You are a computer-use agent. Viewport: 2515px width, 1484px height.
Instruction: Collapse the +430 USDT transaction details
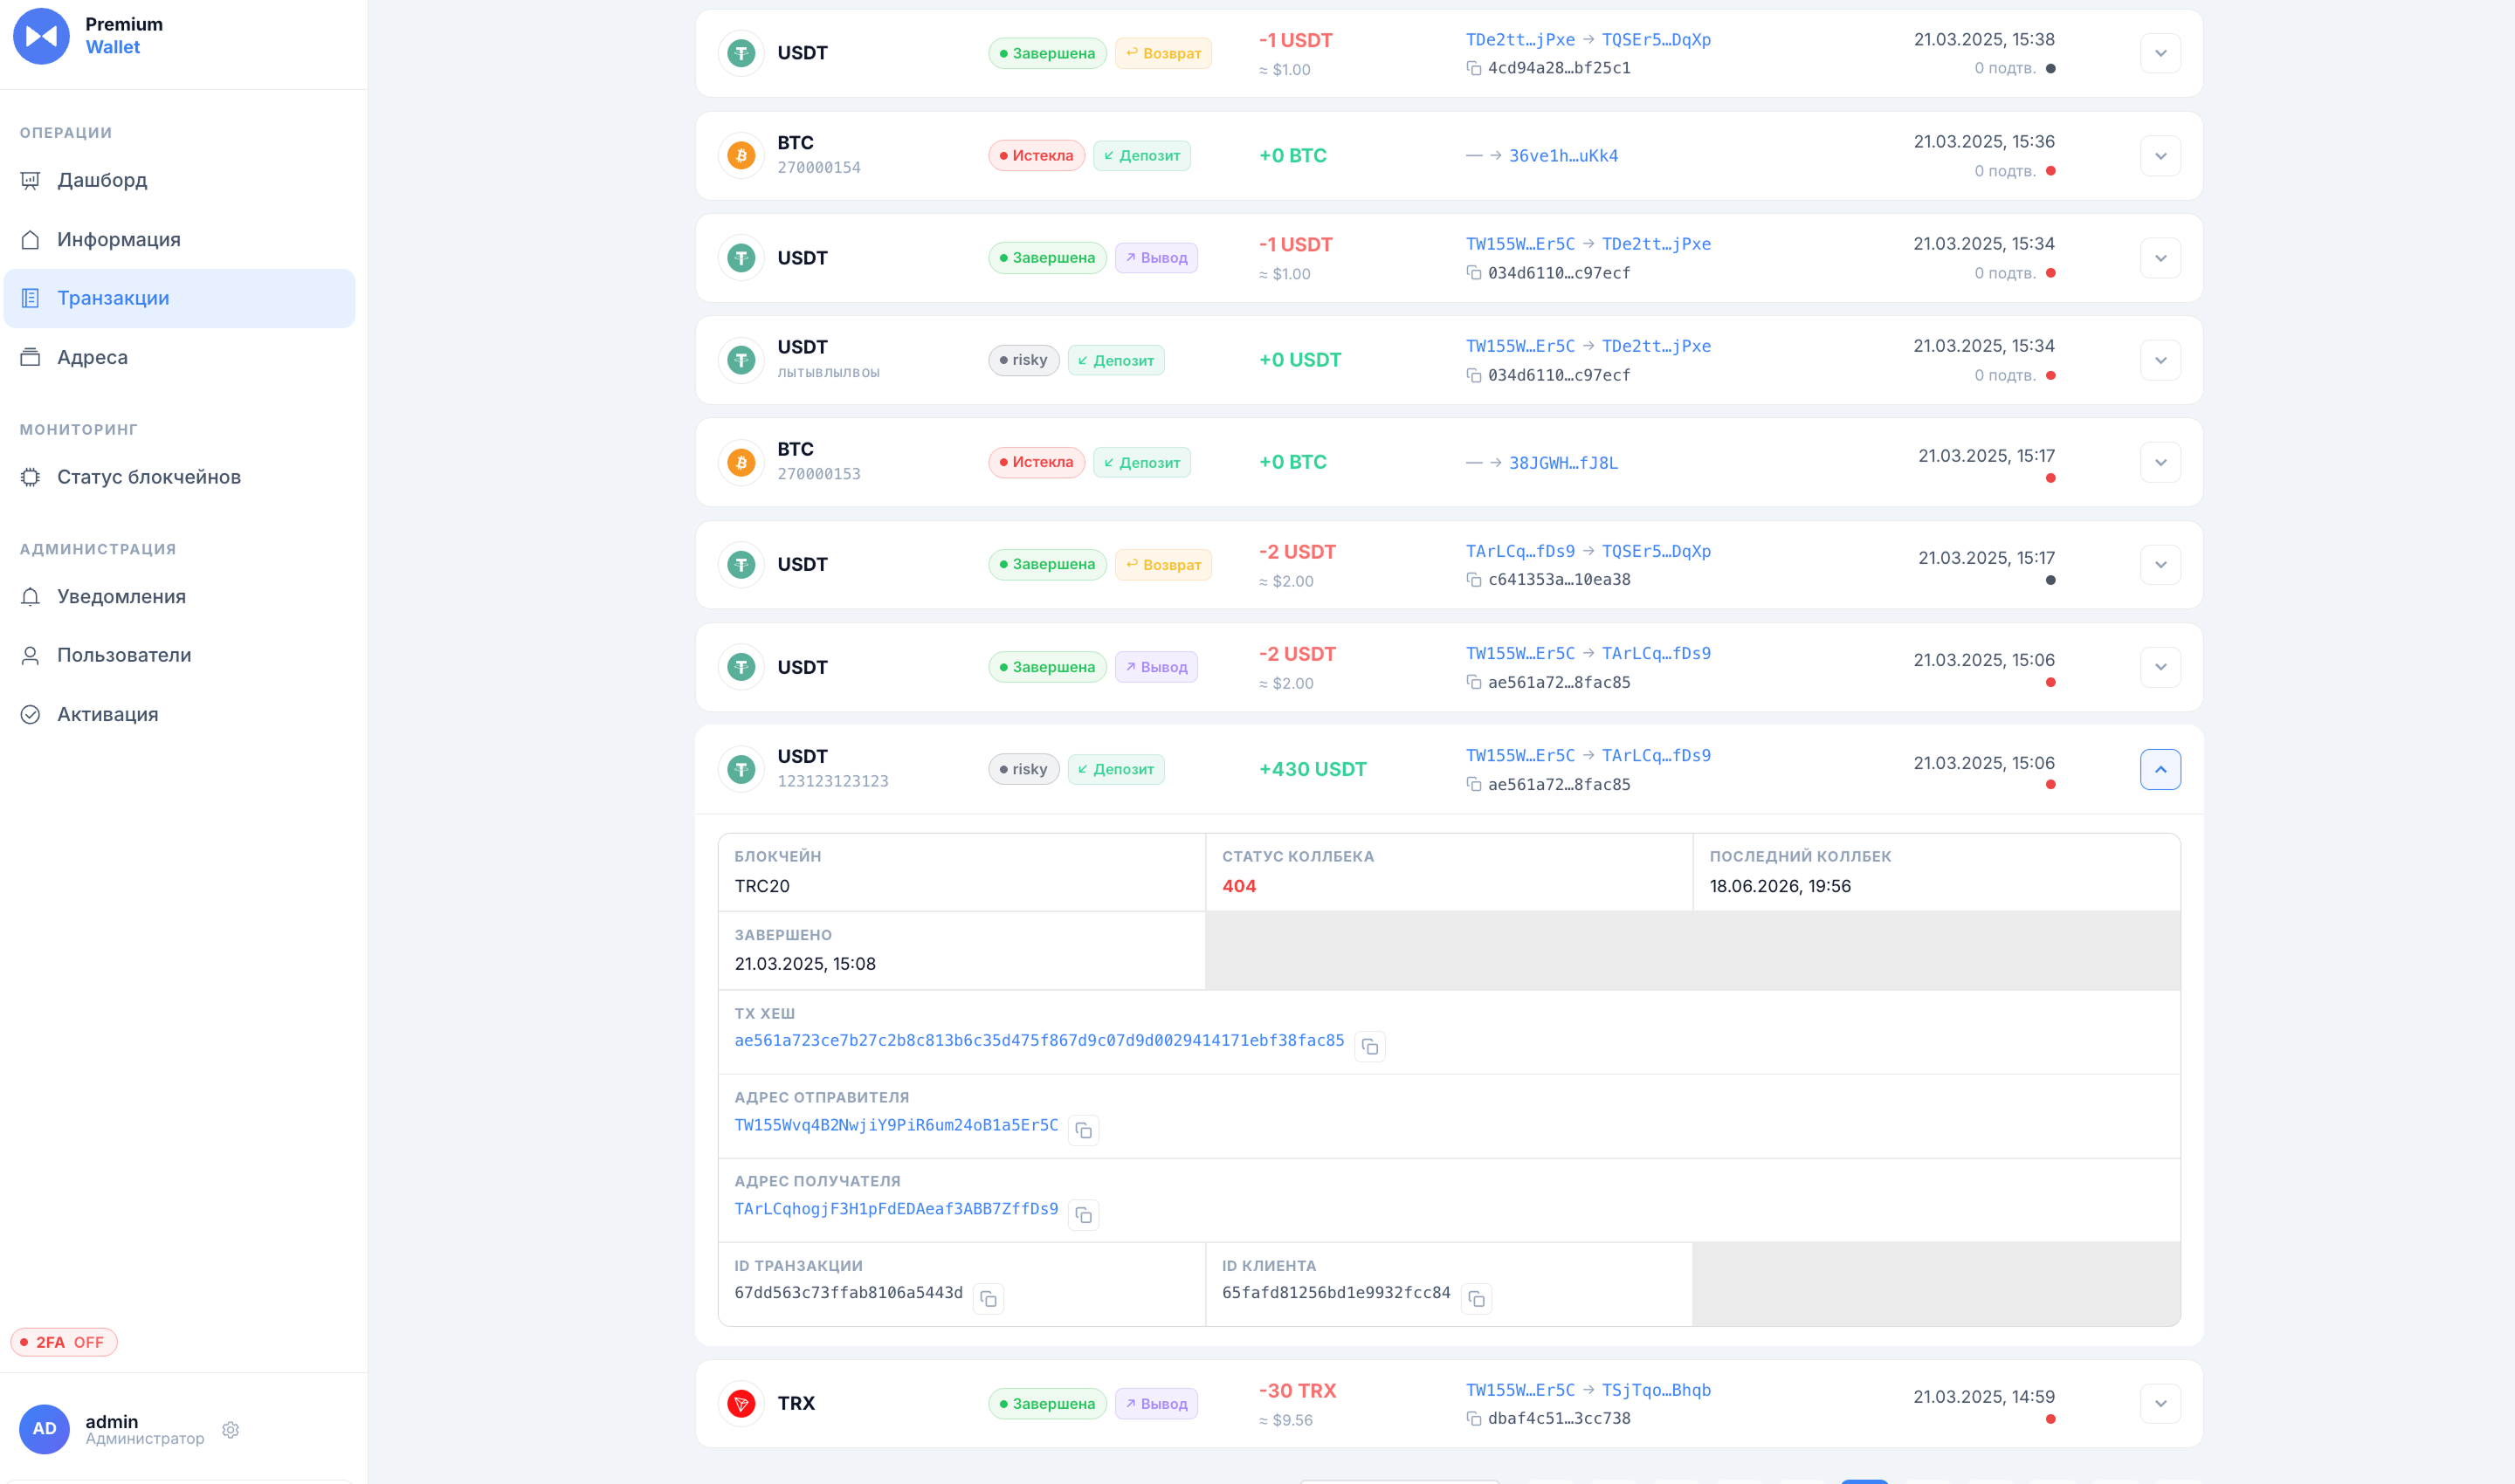point(2160,769)
